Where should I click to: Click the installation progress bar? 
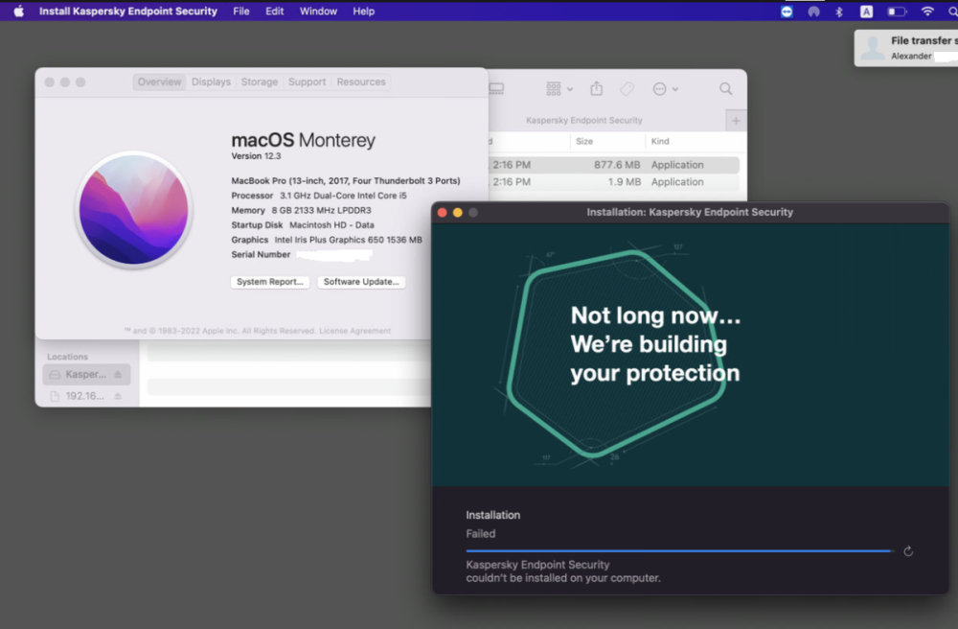click(x=679, y=551)
